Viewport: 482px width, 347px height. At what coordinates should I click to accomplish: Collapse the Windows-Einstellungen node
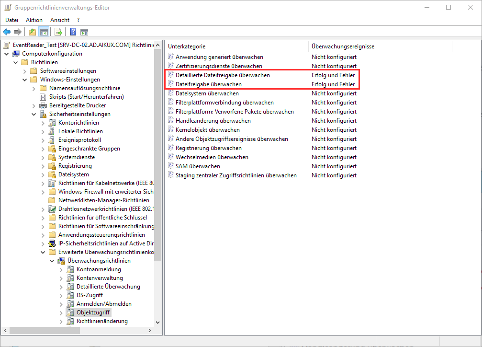click(25, 80)
